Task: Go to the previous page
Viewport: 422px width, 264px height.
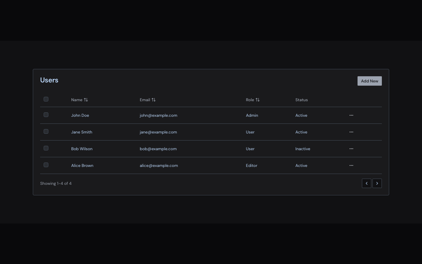Action: (x=367, y=183)
